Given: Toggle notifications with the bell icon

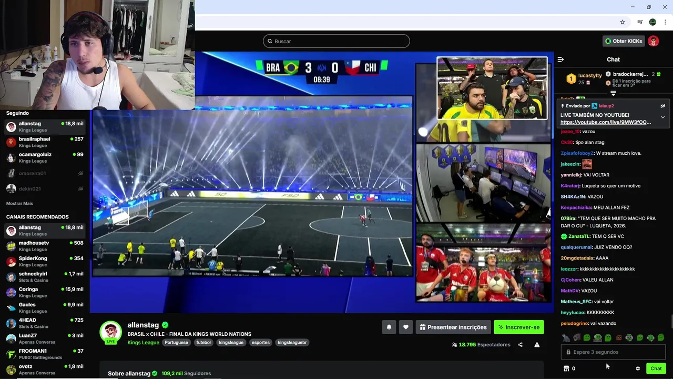Looking at the screenshot, I should coord(389,327).
